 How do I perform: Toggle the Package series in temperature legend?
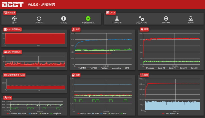pyautogui.click(x=103, y=68)
